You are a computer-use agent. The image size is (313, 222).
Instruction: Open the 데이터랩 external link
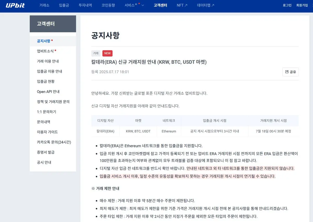205,5
